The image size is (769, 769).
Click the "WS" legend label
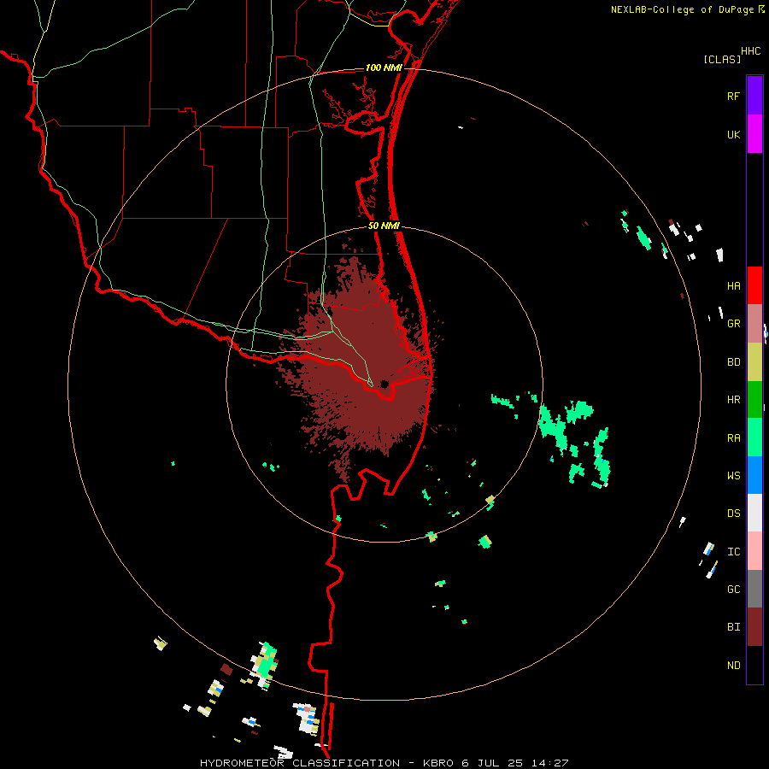click(733, 475)
